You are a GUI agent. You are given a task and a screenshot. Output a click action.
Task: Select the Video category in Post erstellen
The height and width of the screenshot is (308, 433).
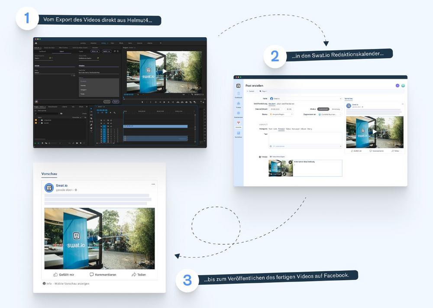pyautogui.click(x=288, y=129)
